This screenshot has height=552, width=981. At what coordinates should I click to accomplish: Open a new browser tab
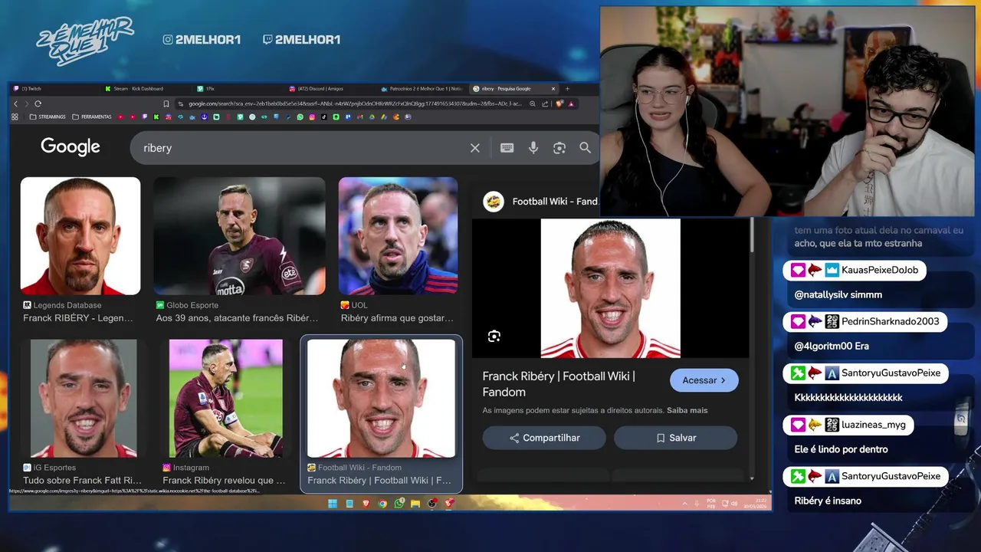[567, 89]
